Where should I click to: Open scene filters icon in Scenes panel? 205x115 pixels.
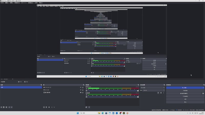pos(6,107)
